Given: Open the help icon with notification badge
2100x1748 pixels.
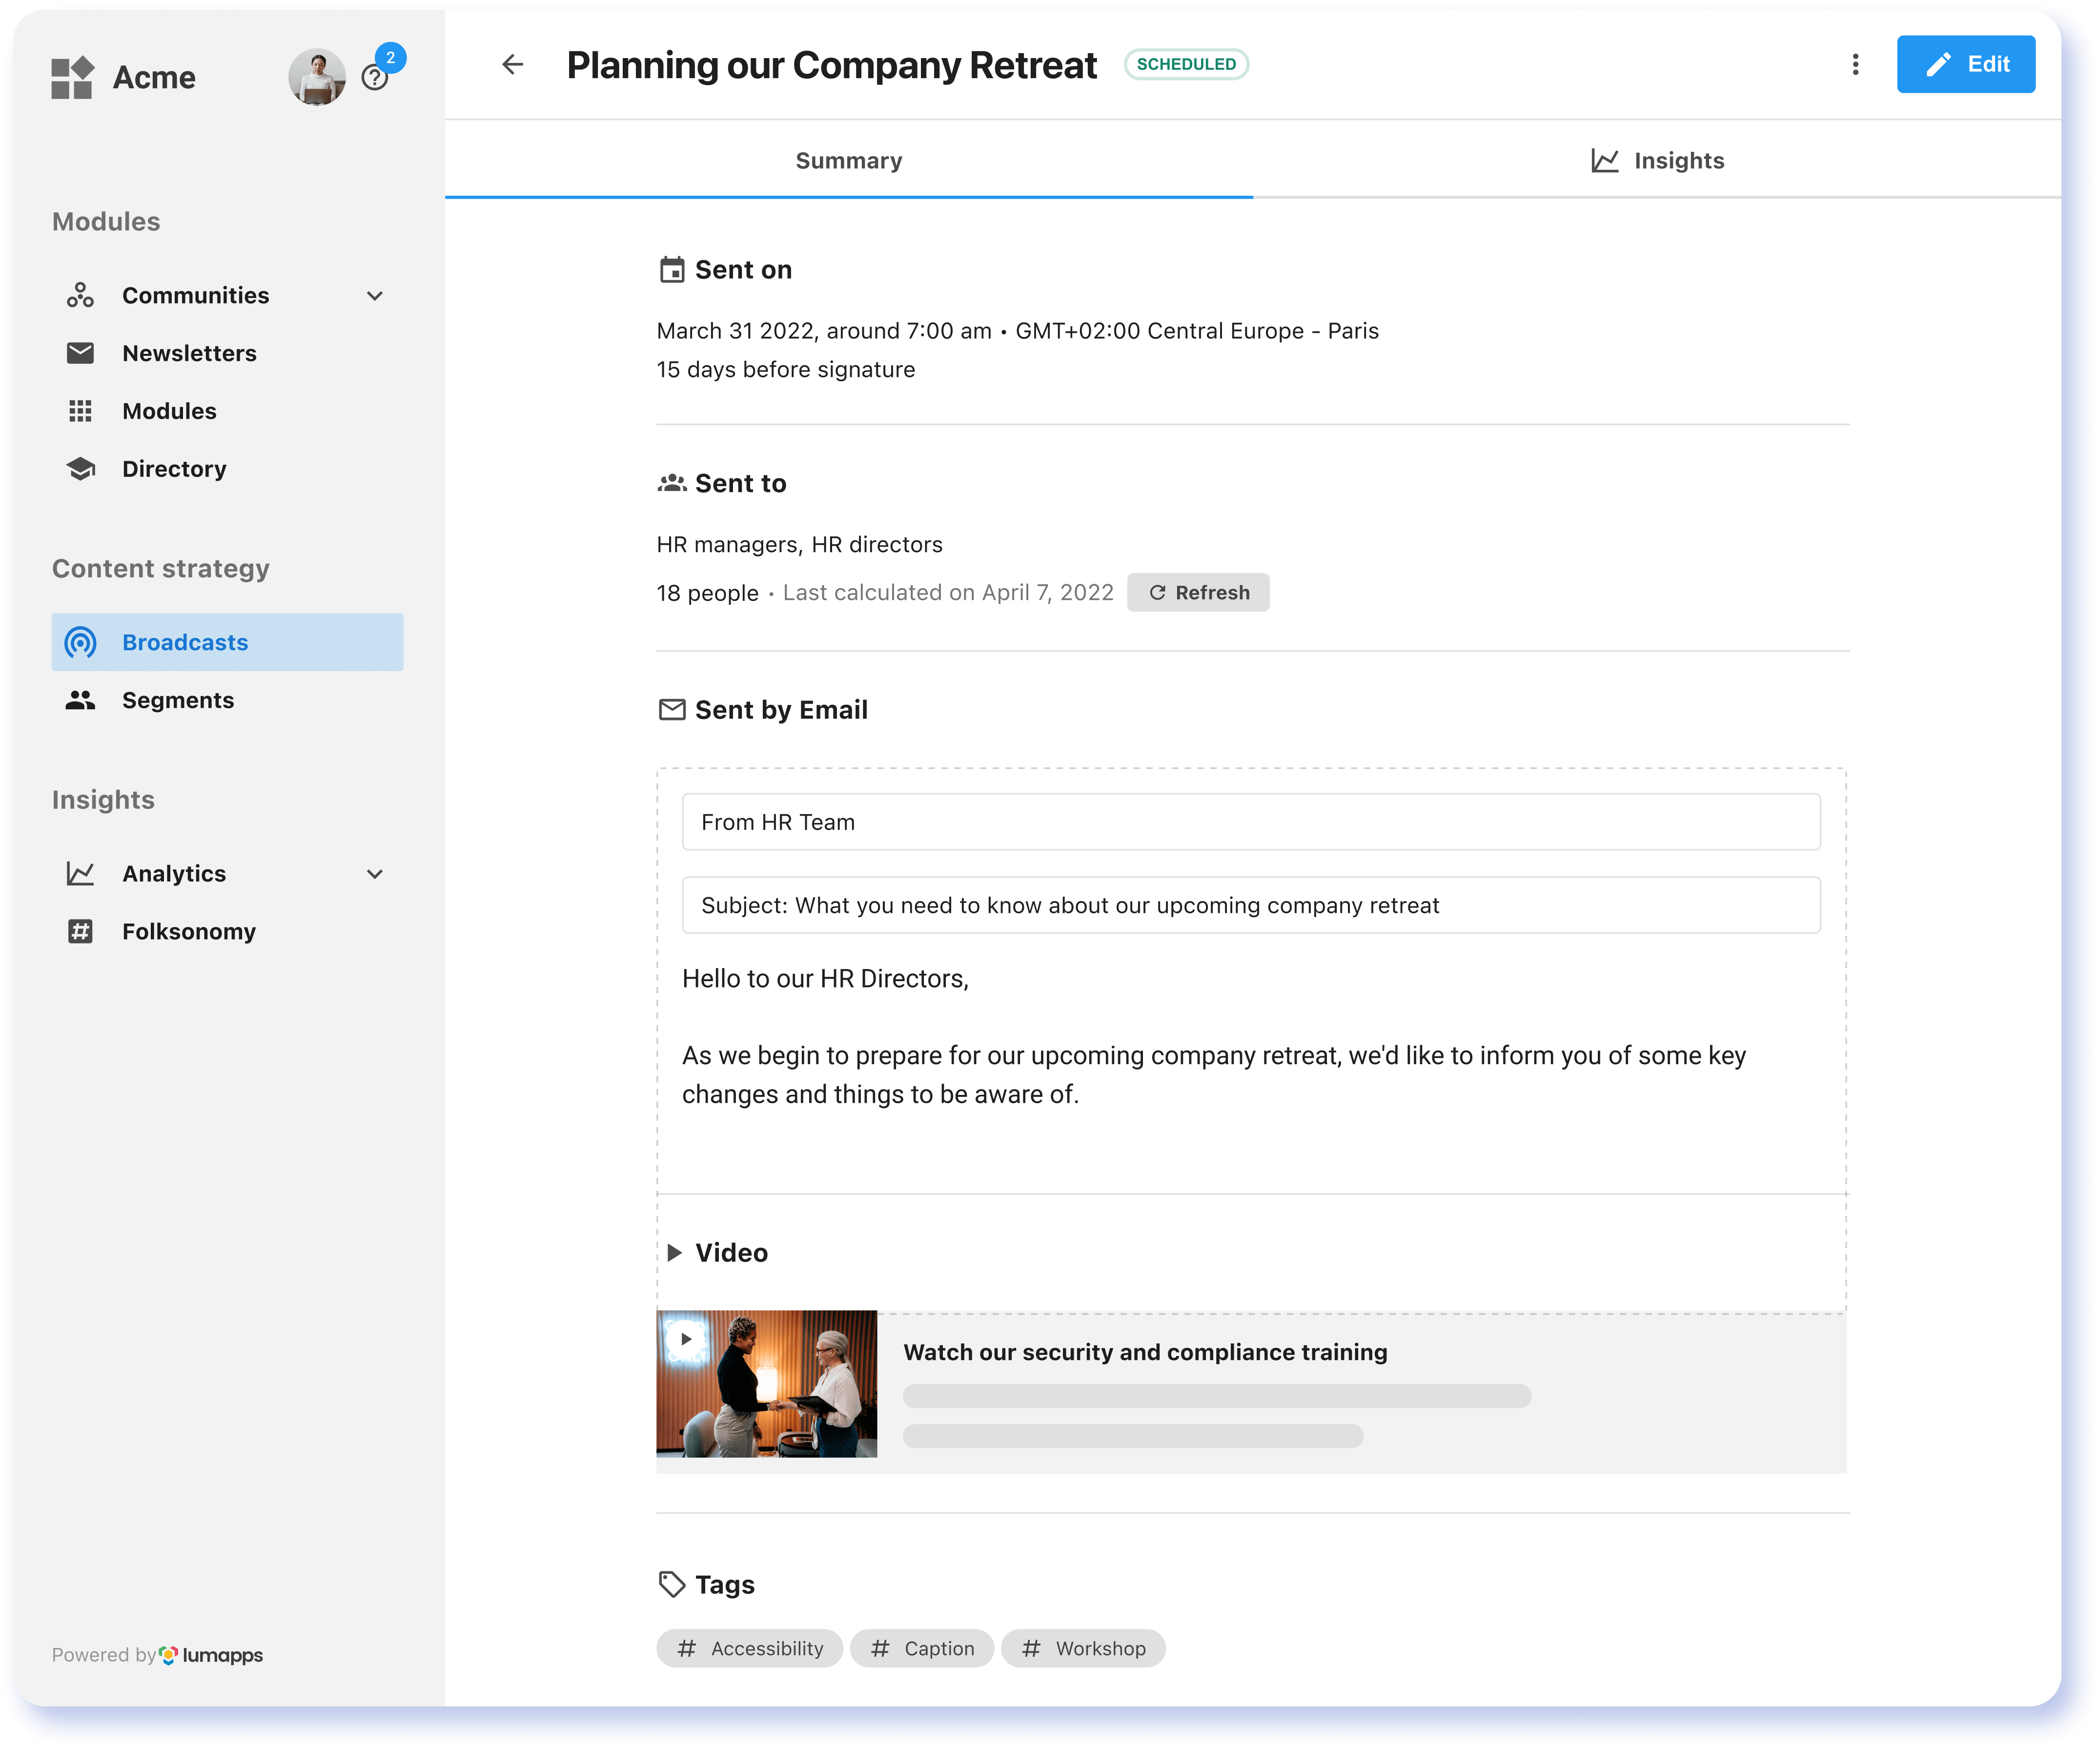Looking at the screenshot, I should tap(375, 77).
